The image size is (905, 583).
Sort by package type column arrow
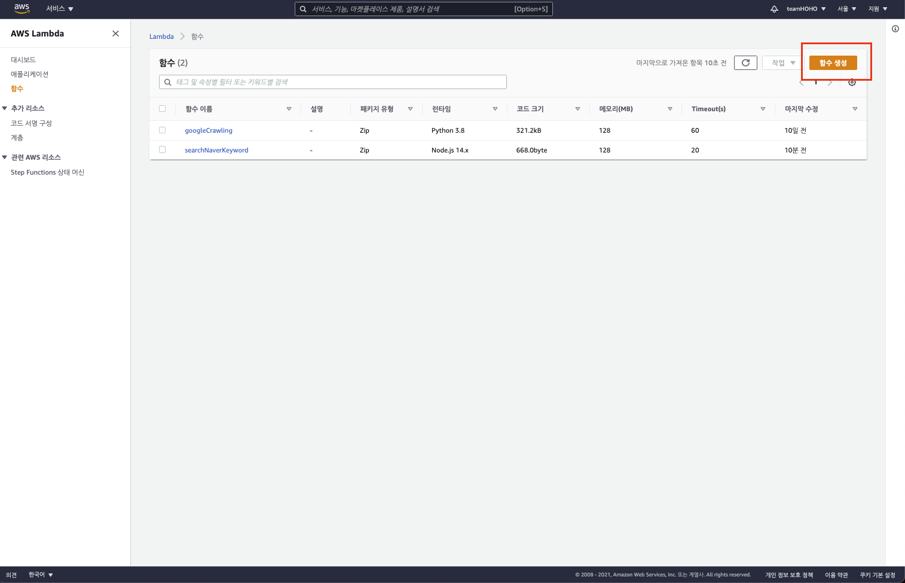click(x=410, y=109)
